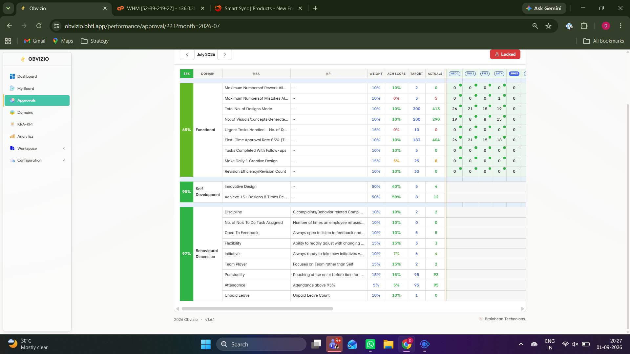Select the Approvals menu item
This screenshot has width=630, height=354.
pyautogui.click(x=37, y=100)
